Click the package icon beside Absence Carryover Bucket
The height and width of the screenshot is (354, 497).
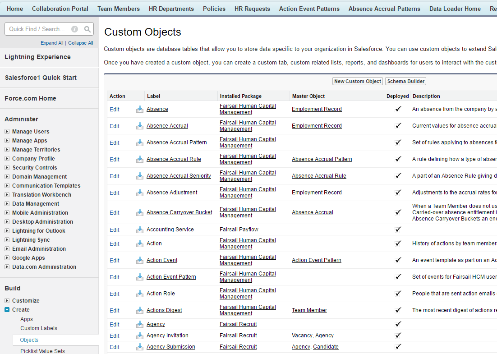tap(140, 212)
